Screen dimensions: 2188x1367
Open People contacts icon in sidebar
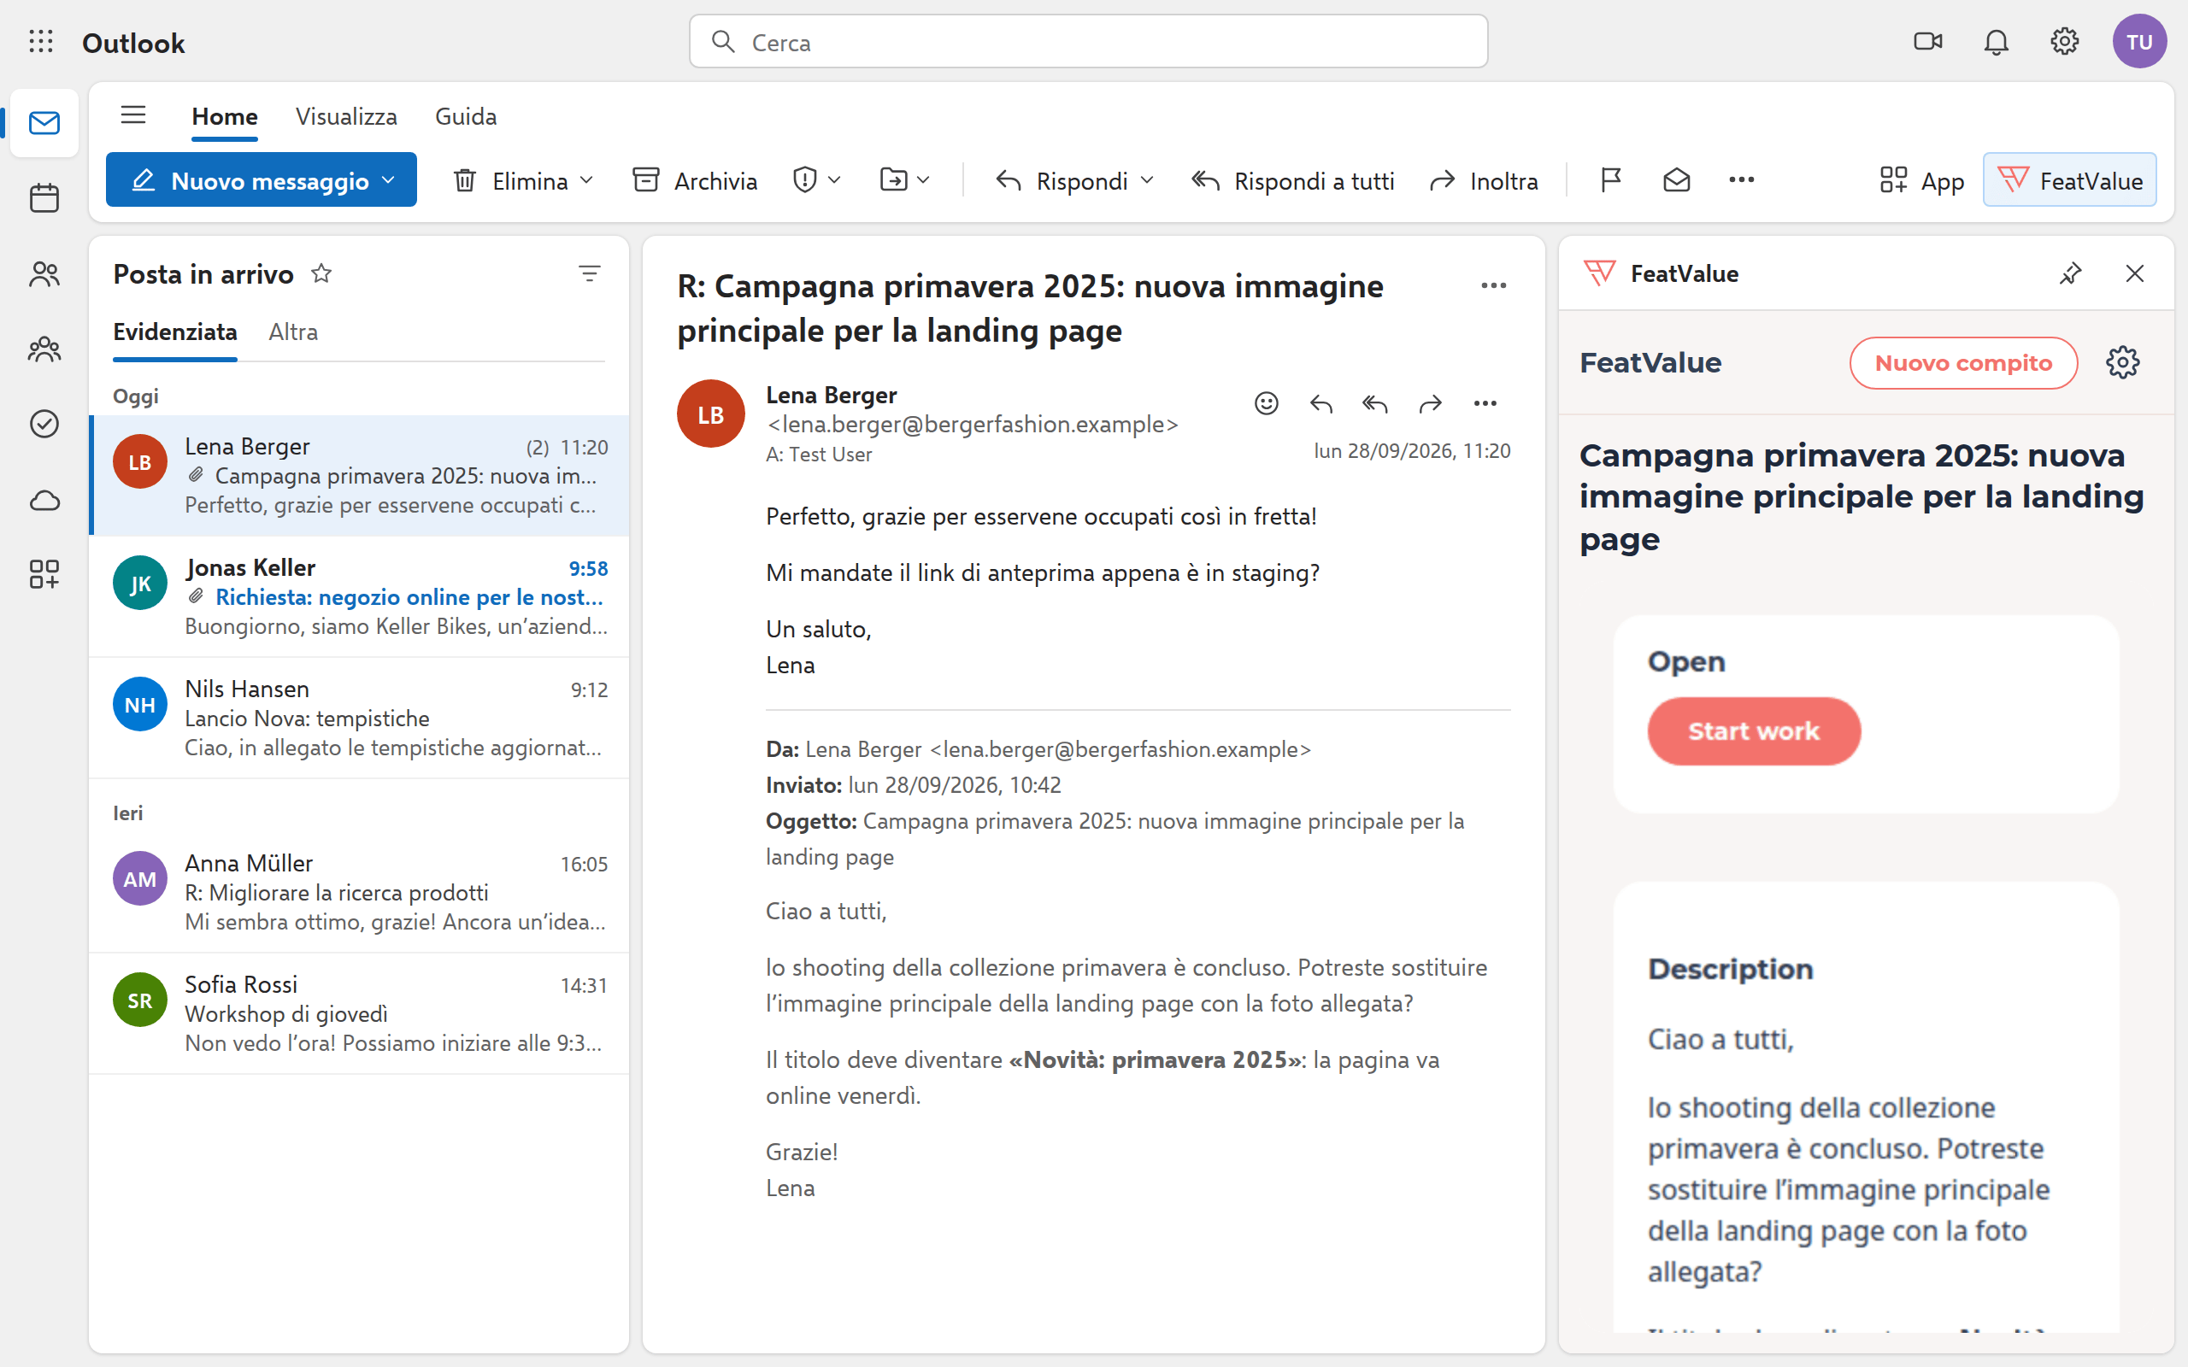44,274
